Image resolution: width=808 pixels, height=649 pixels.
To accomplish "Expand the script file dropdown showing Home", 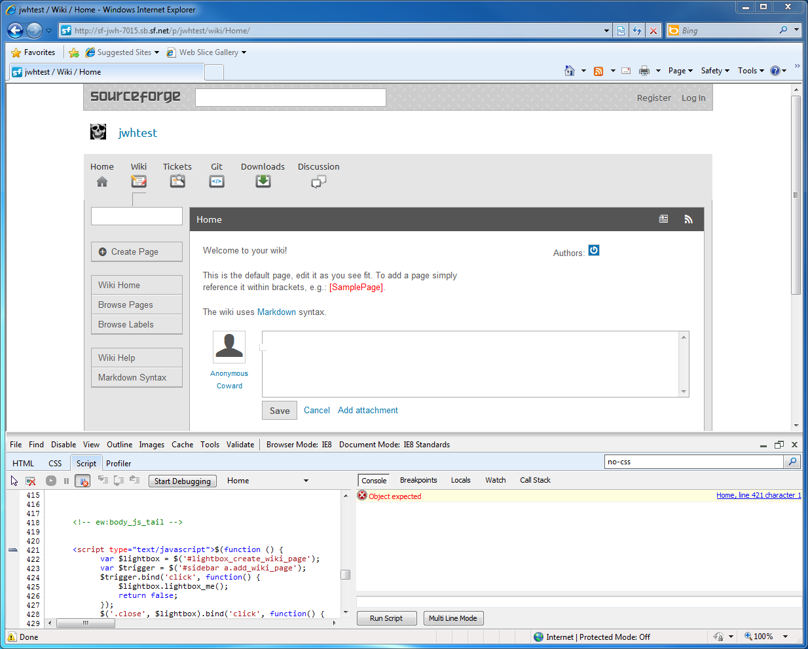I will tap(306, 481).
